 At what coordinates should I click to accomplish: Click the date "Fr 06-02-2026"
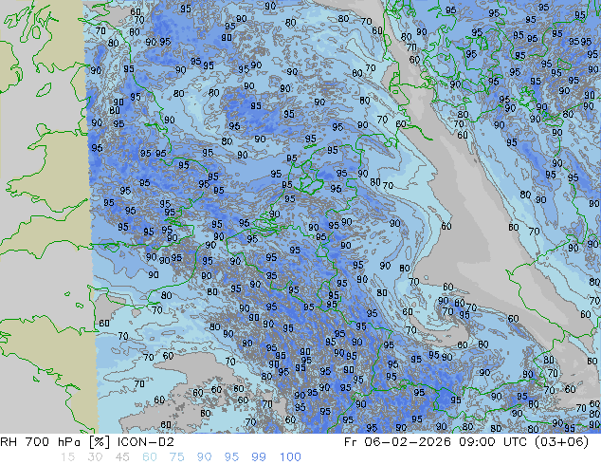coord(397,442)
